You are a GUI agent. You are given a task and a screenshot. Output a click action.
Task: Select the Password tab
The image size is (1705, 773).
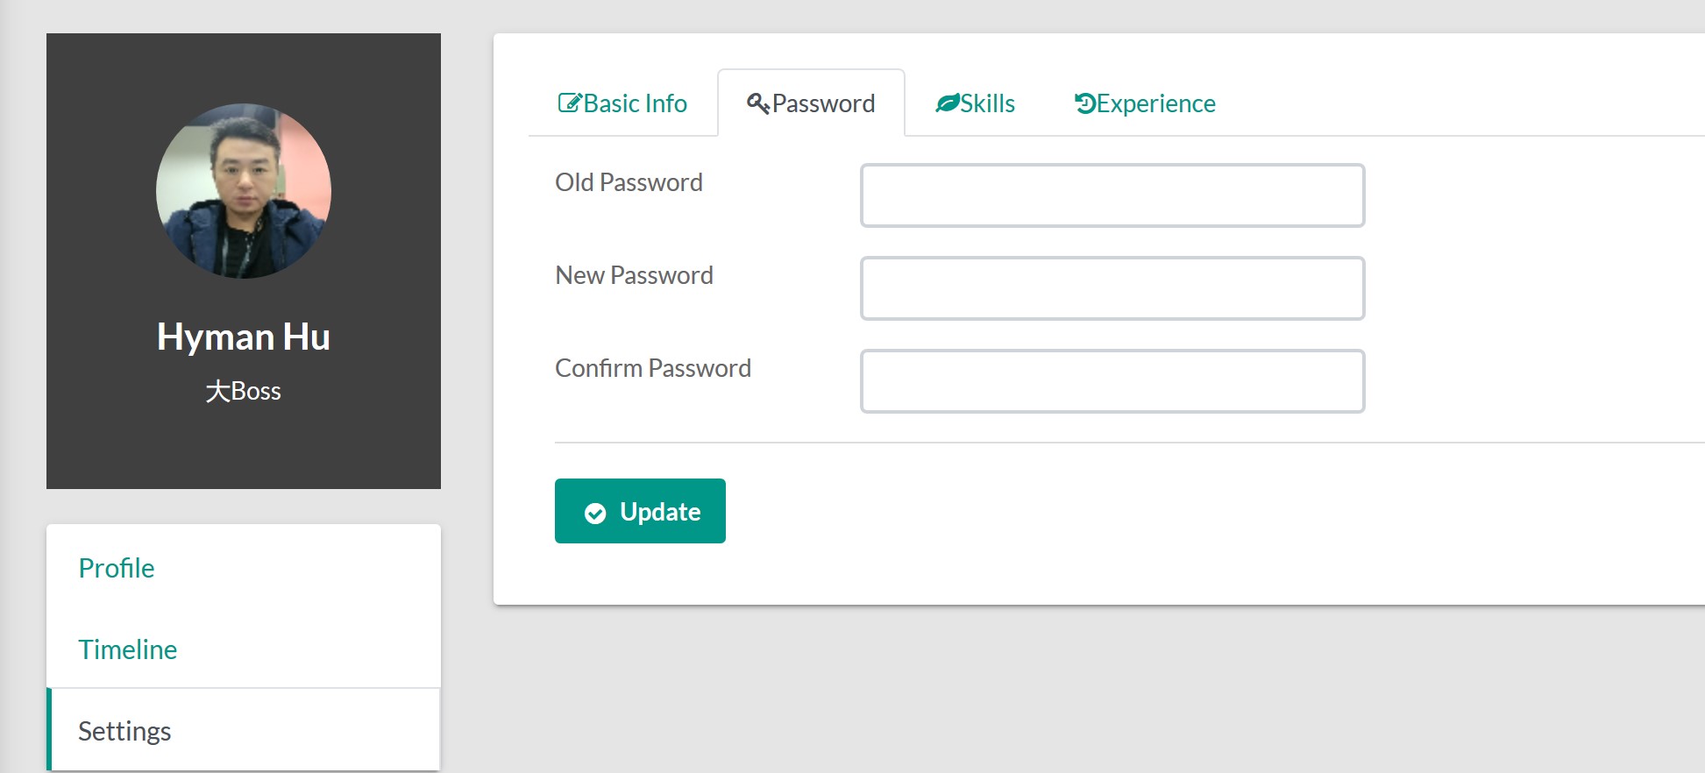coord(811,103)
